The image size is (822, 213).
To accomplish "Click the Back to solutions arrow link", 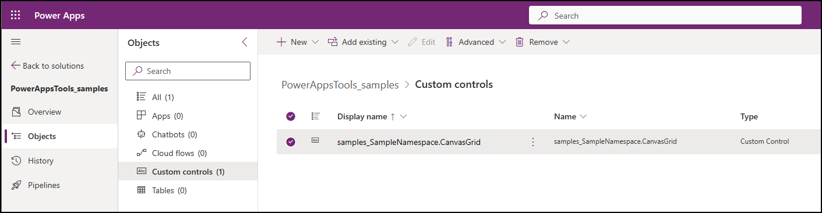I will click(x=48, y=66).
